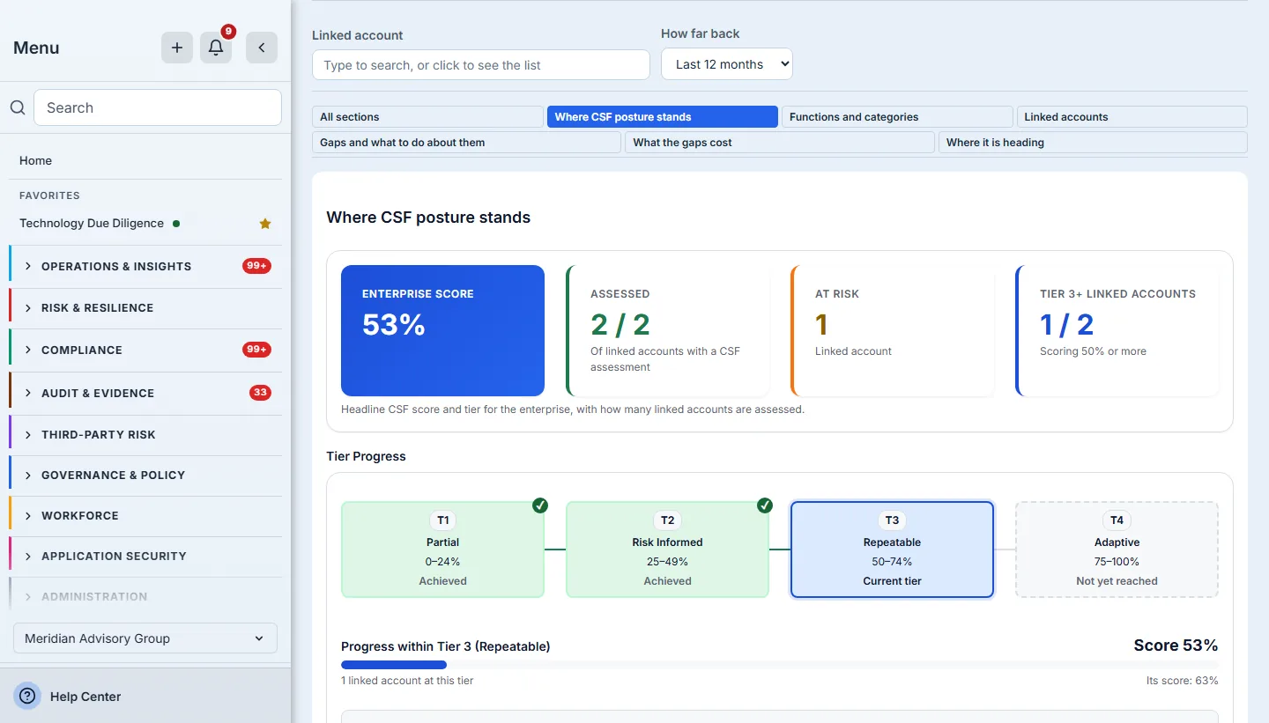This screenshot has height=723, width=1269.
Task: Collapse the sidebar menu with arrow icon
Action: pos(262,48)
